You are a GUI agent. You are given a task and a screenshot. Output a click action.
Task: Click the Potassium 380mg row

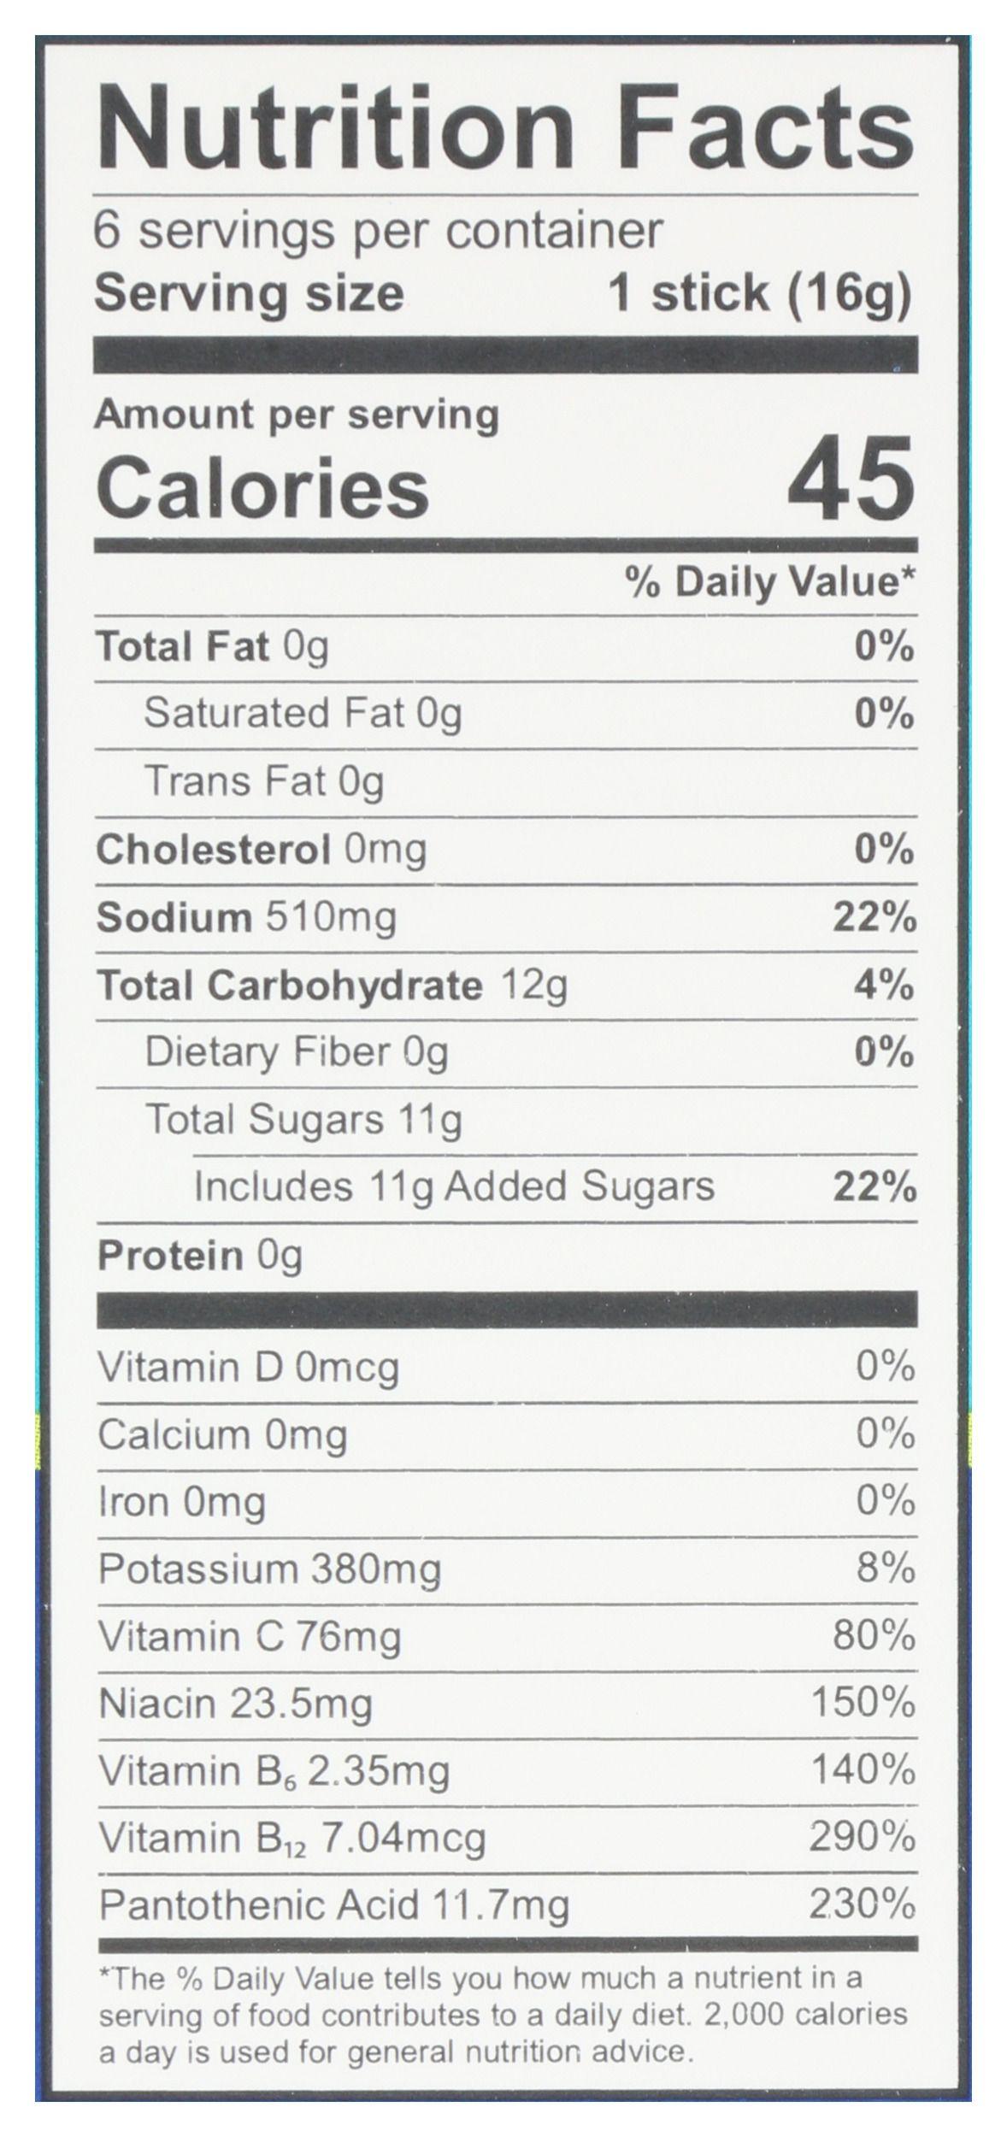click(269, 1569)
